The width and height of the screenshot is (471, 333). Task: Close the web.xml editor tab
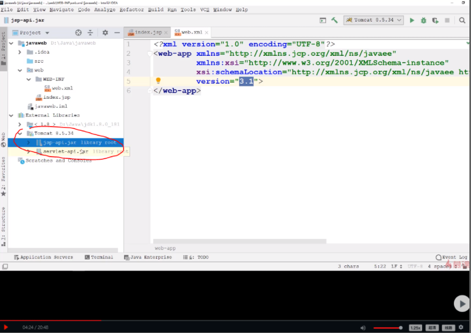tap(206, 32)
